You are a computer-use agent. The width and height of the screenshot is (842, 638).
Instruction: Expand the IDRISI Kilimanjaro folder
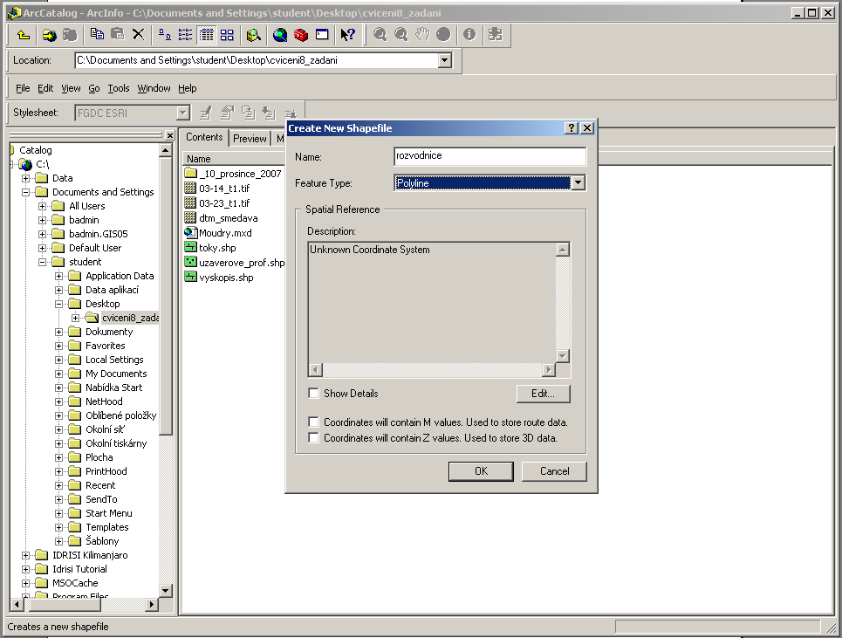(25, 555)
